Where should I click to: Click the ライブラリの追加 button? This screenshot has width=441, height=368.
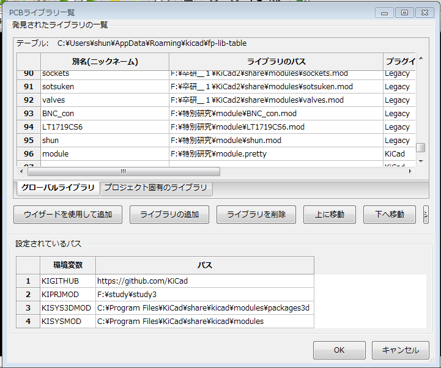tap(169, 215)
